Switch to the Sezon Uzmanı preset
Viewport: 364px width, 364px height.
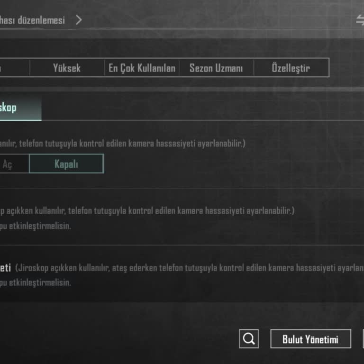pos(216,68)
